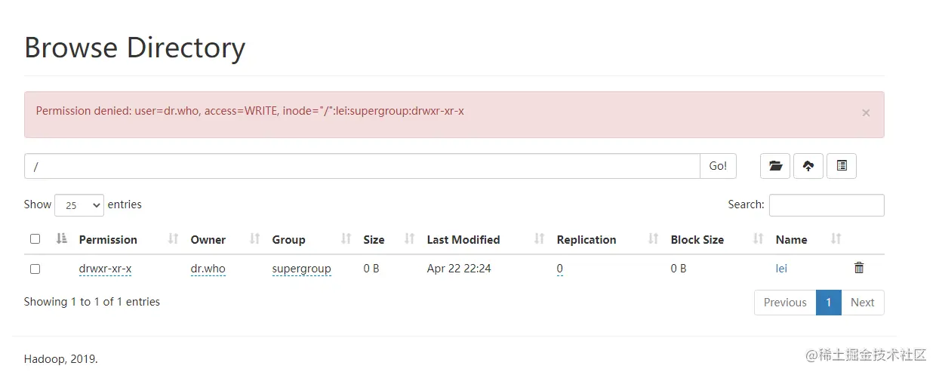Open the show entries dropdown
This screenshot has height=375, width=939.
(79, 205)
